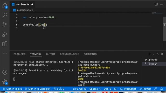This screenshot has height=93, width=166.
Task: Open the Run and Debug view
Action: coord(5,34)
